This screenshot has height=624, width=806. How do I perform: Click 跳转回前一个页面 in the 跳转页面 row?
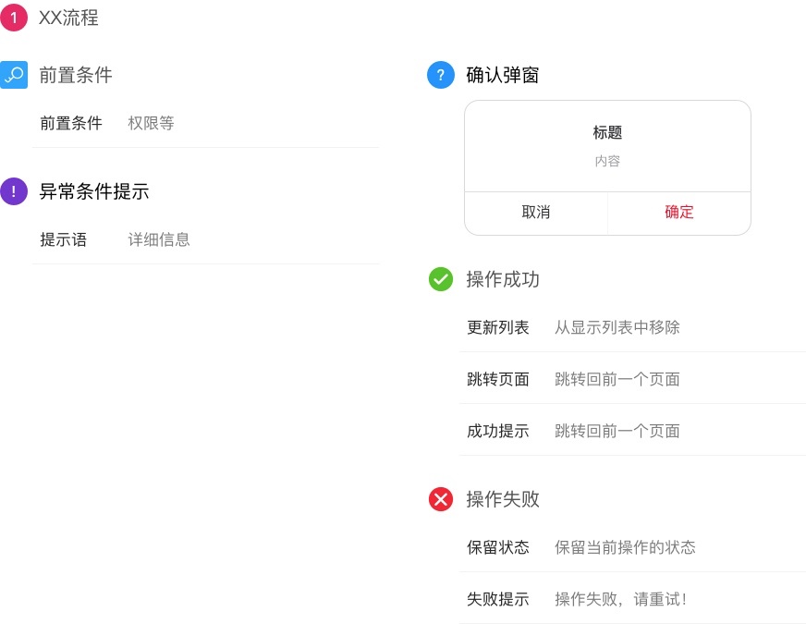pyautogui.click(x=617, y=379)
